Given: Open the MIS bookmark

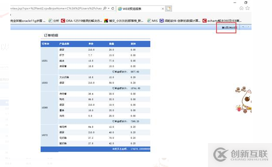Looking at the screenshot, I should [x=152, y=21].
